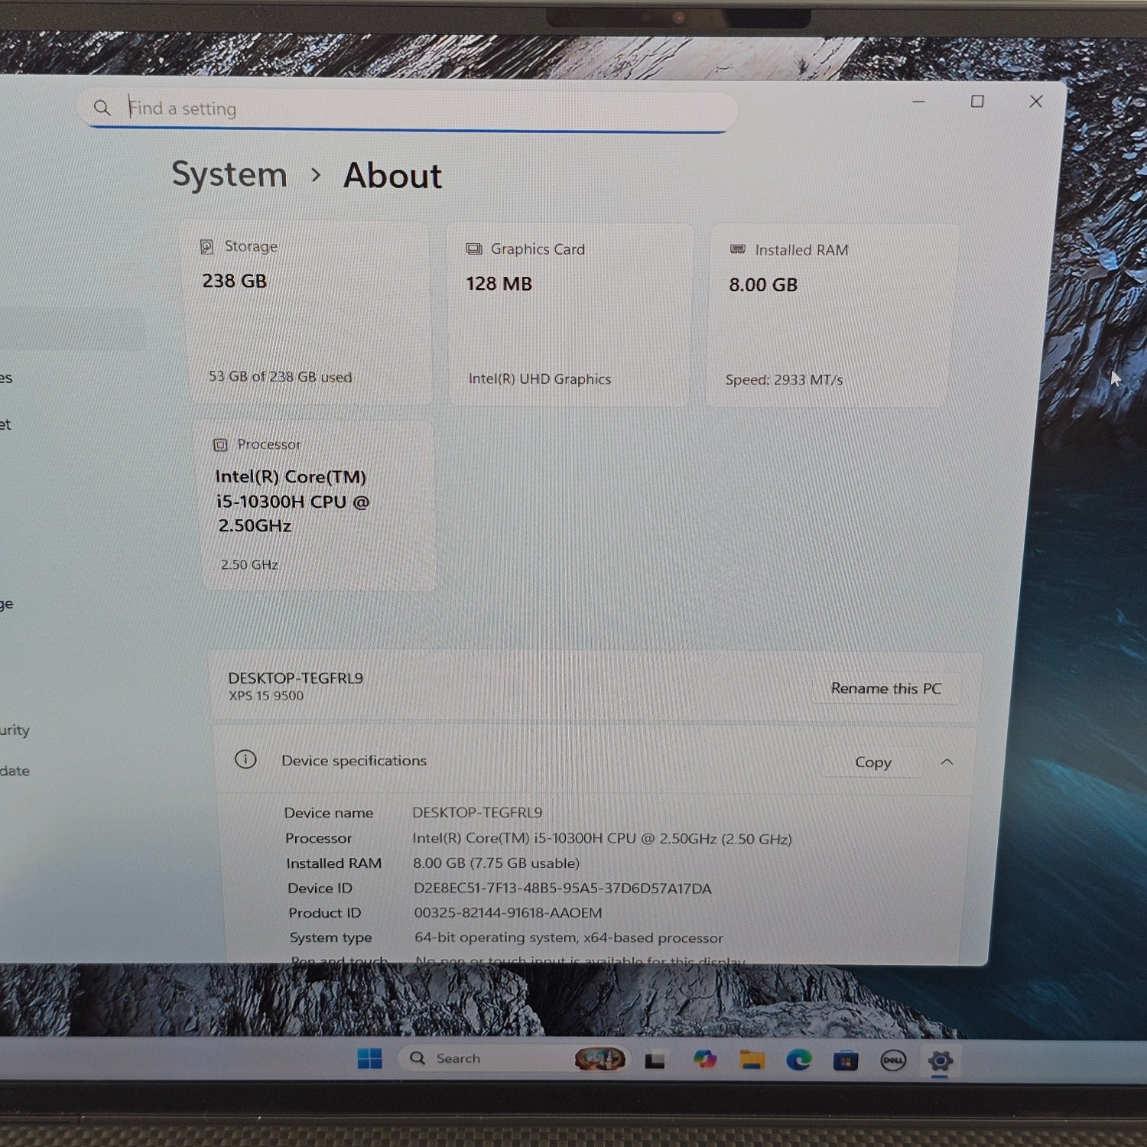Open the Installed RAM info card

coord(830,314)
